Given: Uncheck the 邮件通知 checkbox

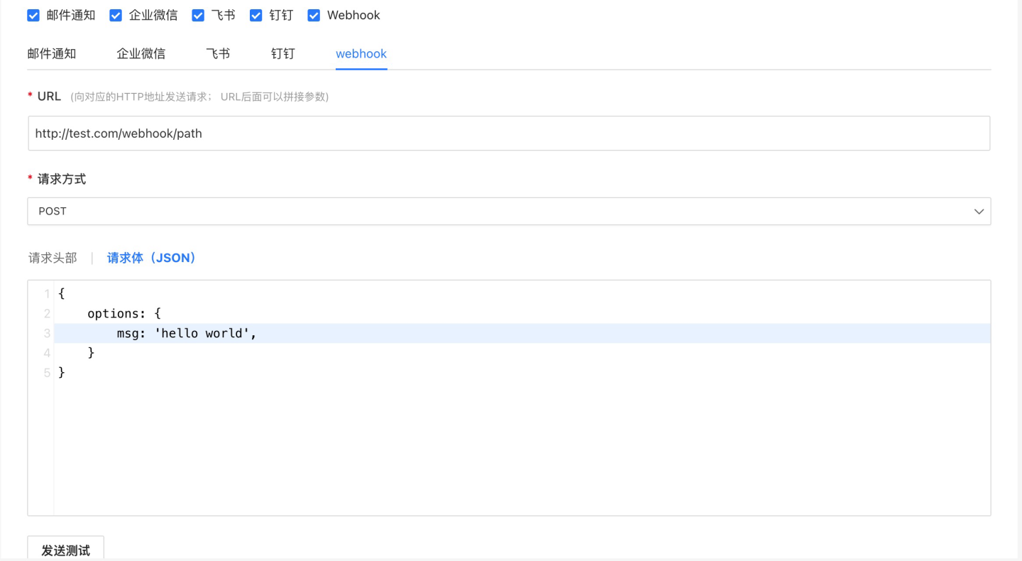Looking at the screenshot, I should click(33, 16).
